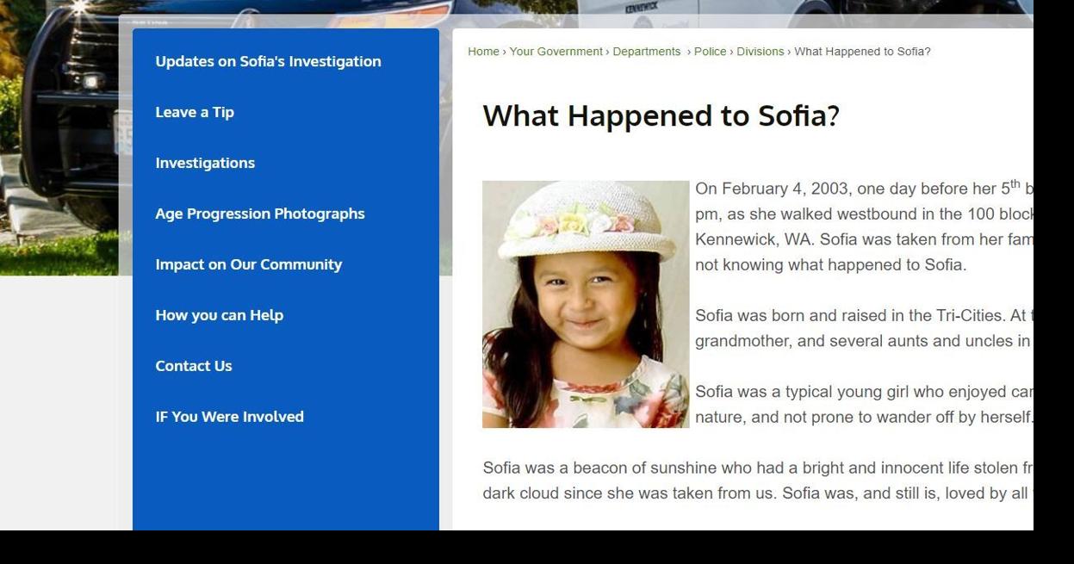Screen dimensions: 1074x564
Task: Open What Happened to Sofia breadcrumb entry
Action: 862,51
